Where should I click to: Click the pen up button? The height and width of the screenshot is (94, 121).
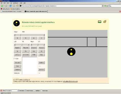pyautogui.click(x=17, y=55)
